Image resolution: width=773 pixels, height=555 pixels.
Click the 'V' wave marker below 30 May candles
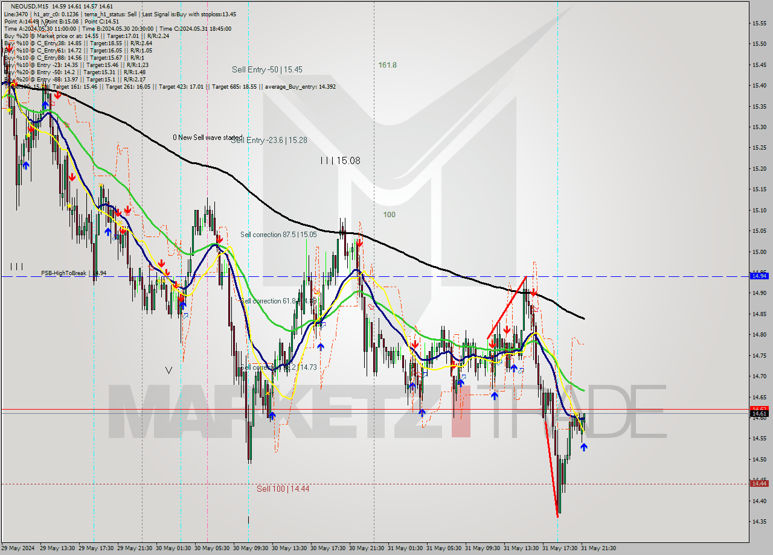click(168, 370)
